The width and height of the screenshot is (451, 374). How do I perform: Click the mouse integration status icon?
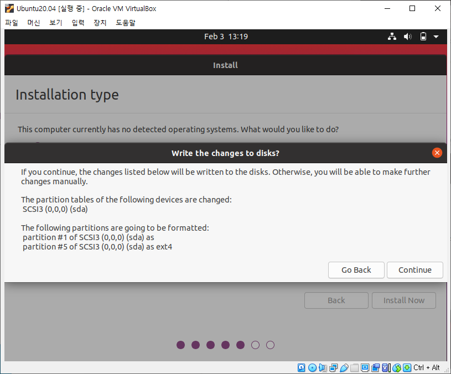click(397, 368)
